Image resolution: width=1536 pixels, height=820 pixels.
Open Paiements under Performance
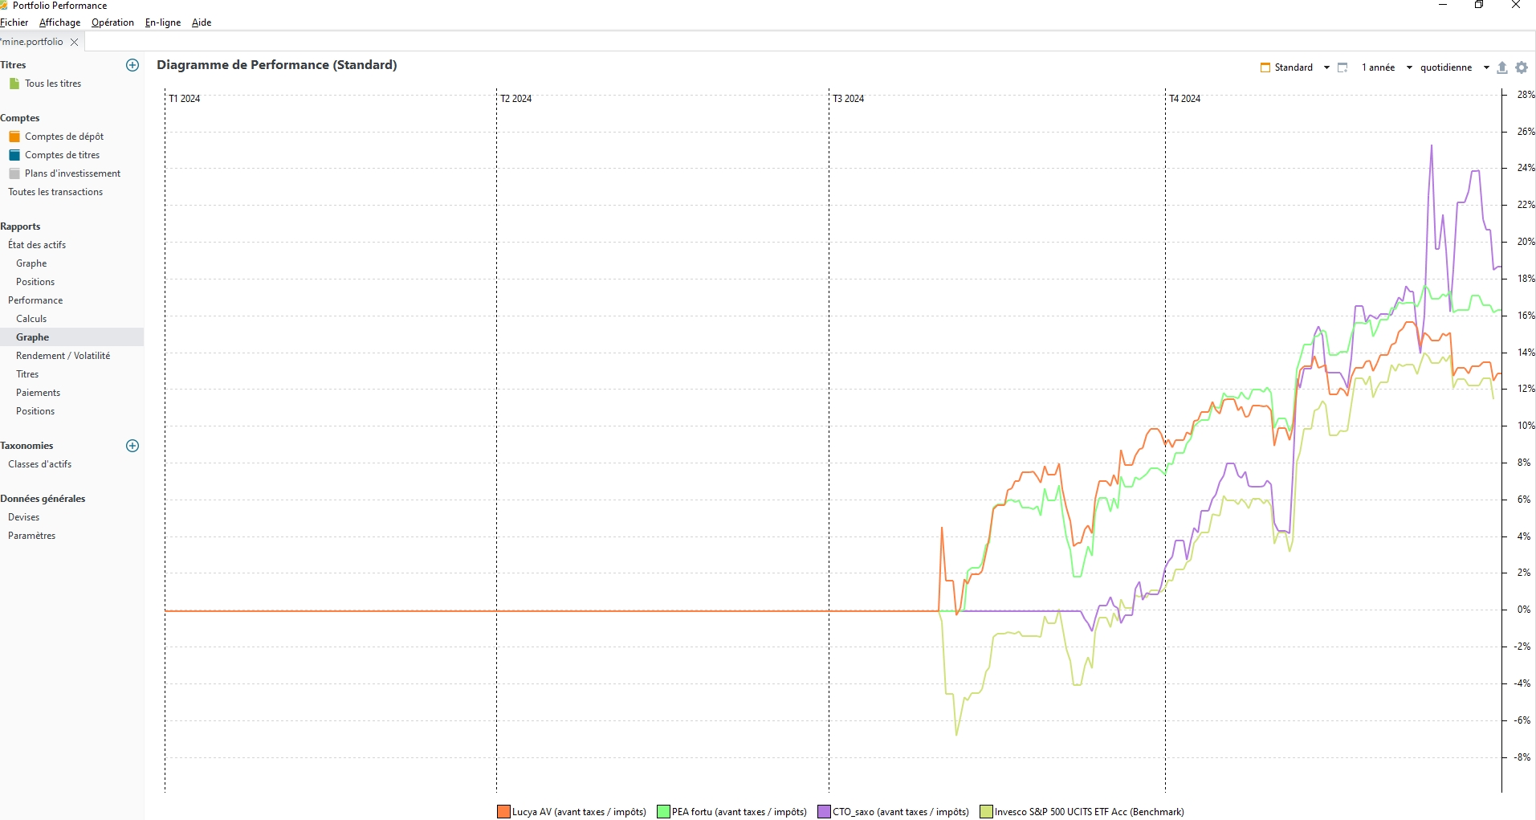point(39,393)
